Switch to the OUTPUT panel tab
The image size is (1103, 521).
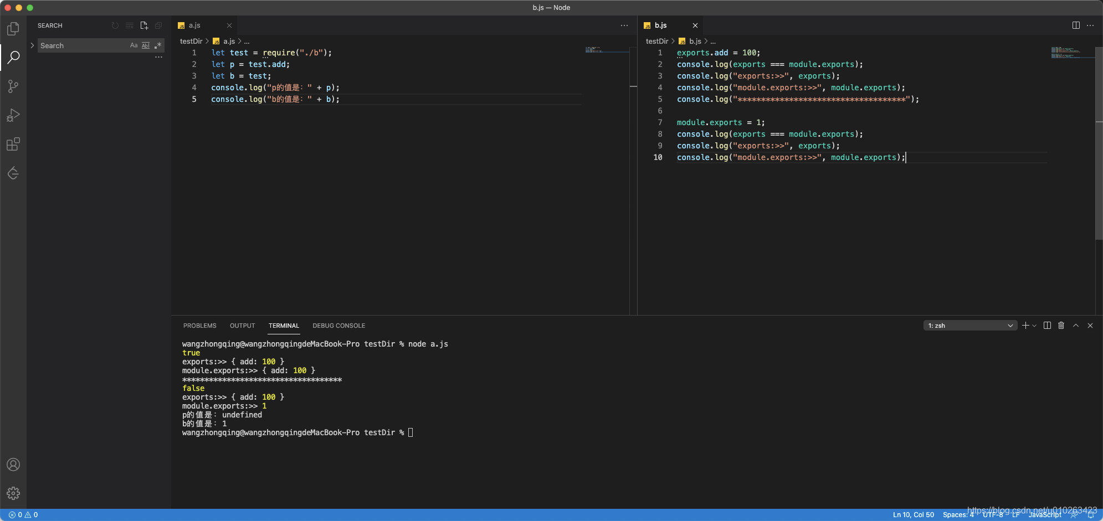tap(243, 326)
